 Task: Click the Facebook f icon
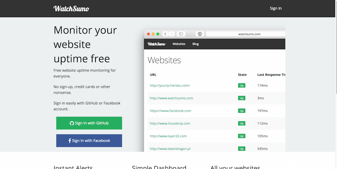click(x=70, y=141)
